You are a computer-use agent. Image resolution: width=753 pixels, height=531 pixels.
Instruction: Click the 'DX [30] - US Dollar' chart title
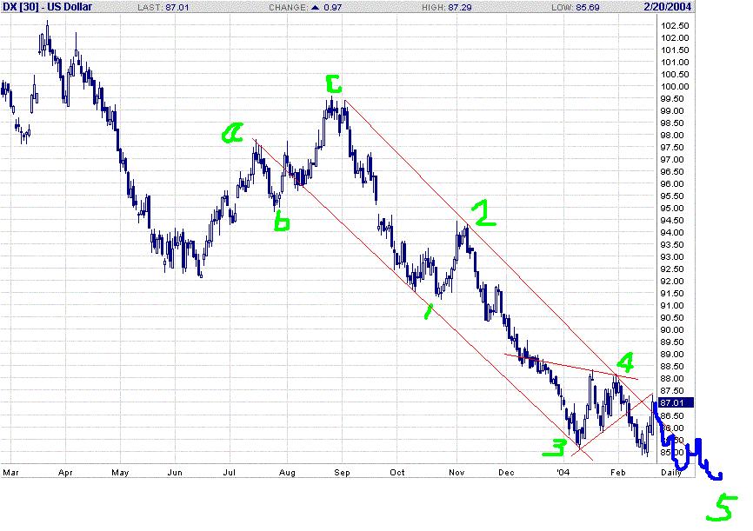[x=48, y=7]
